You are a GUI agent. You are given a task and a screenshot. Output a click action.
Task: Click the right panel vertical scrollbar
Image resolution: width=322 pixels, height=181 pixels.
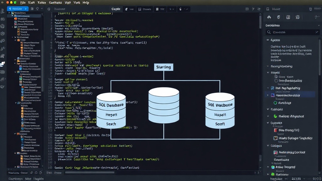coord(319,58)
